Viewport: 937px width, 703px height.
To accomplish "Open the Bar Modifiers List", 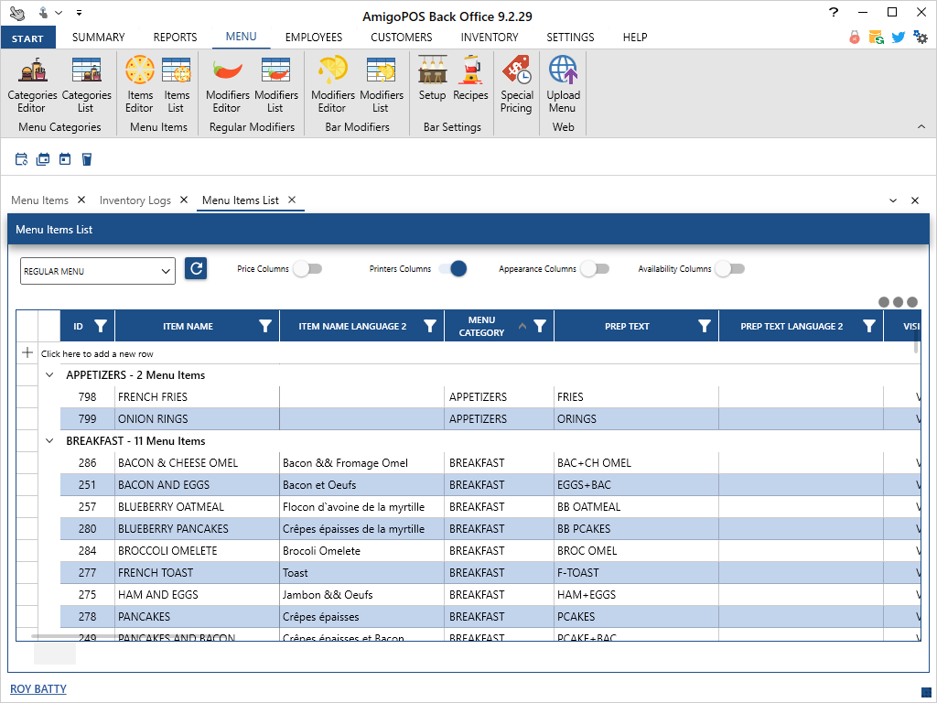I will (x=381, y=84).
